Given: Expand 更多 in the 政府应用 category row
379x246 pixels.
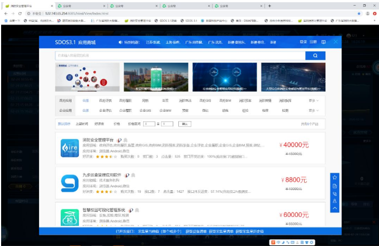Looking at the screenshot, I should click(314, 101).
